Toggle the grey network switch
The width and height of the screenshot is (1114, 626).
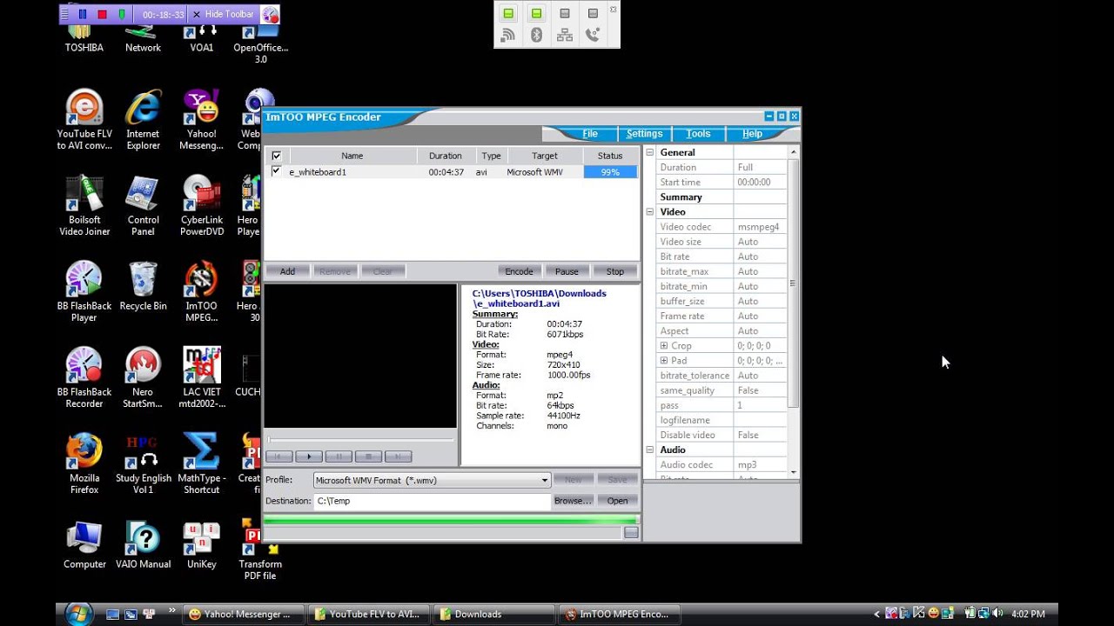coord(565,13)
